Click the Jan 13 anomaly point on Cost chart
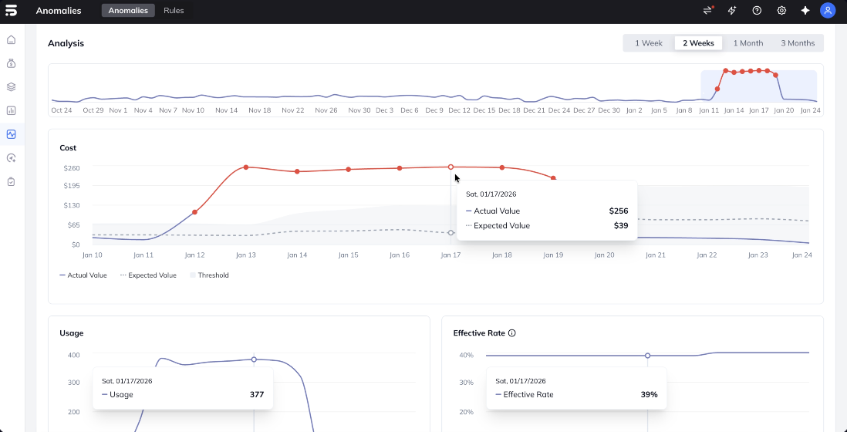847x432 pixels. (246, 167)
